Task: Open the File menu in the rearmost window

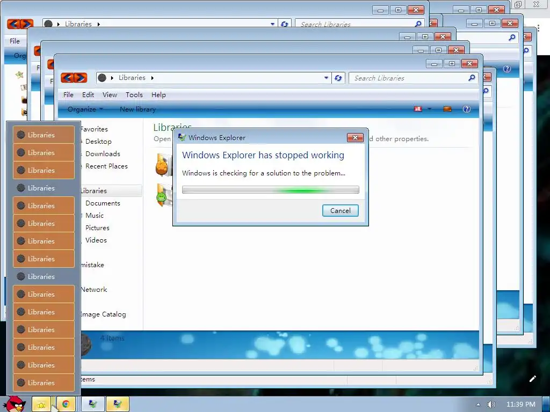Action: (15, 41)
